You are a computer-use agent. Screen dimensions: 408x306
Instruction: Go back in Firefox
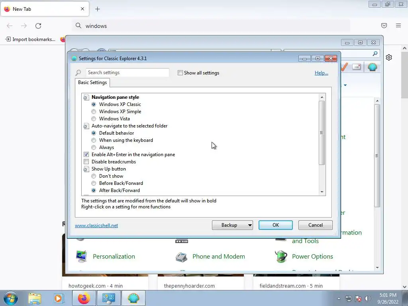[x=10, y=26]
